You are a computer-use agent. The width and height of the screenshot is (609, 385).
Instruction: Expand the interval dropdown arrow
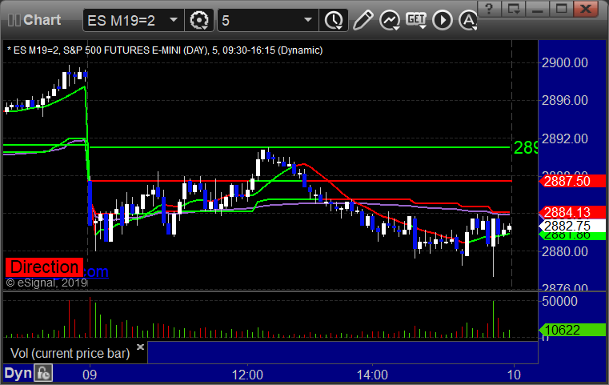coord(308,20)
